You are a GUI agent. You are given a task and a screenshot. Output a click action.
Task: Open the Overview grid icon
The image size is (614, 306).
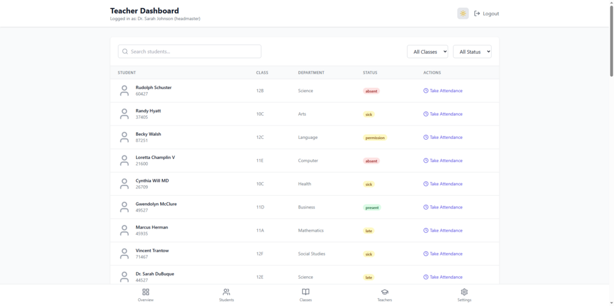pos(145,292)
